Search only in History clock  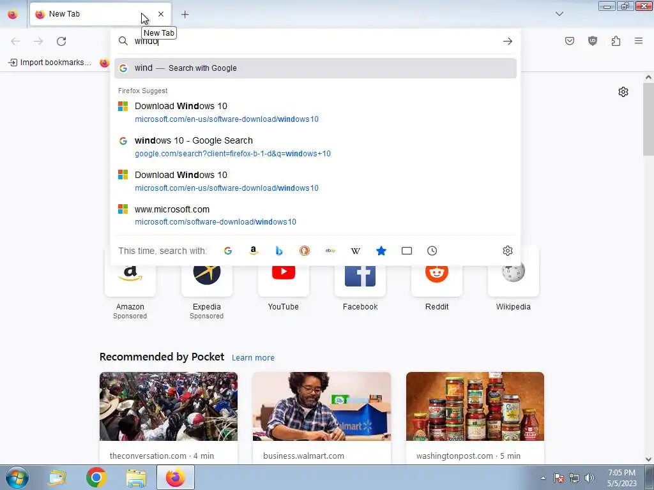tap(432, 251)
